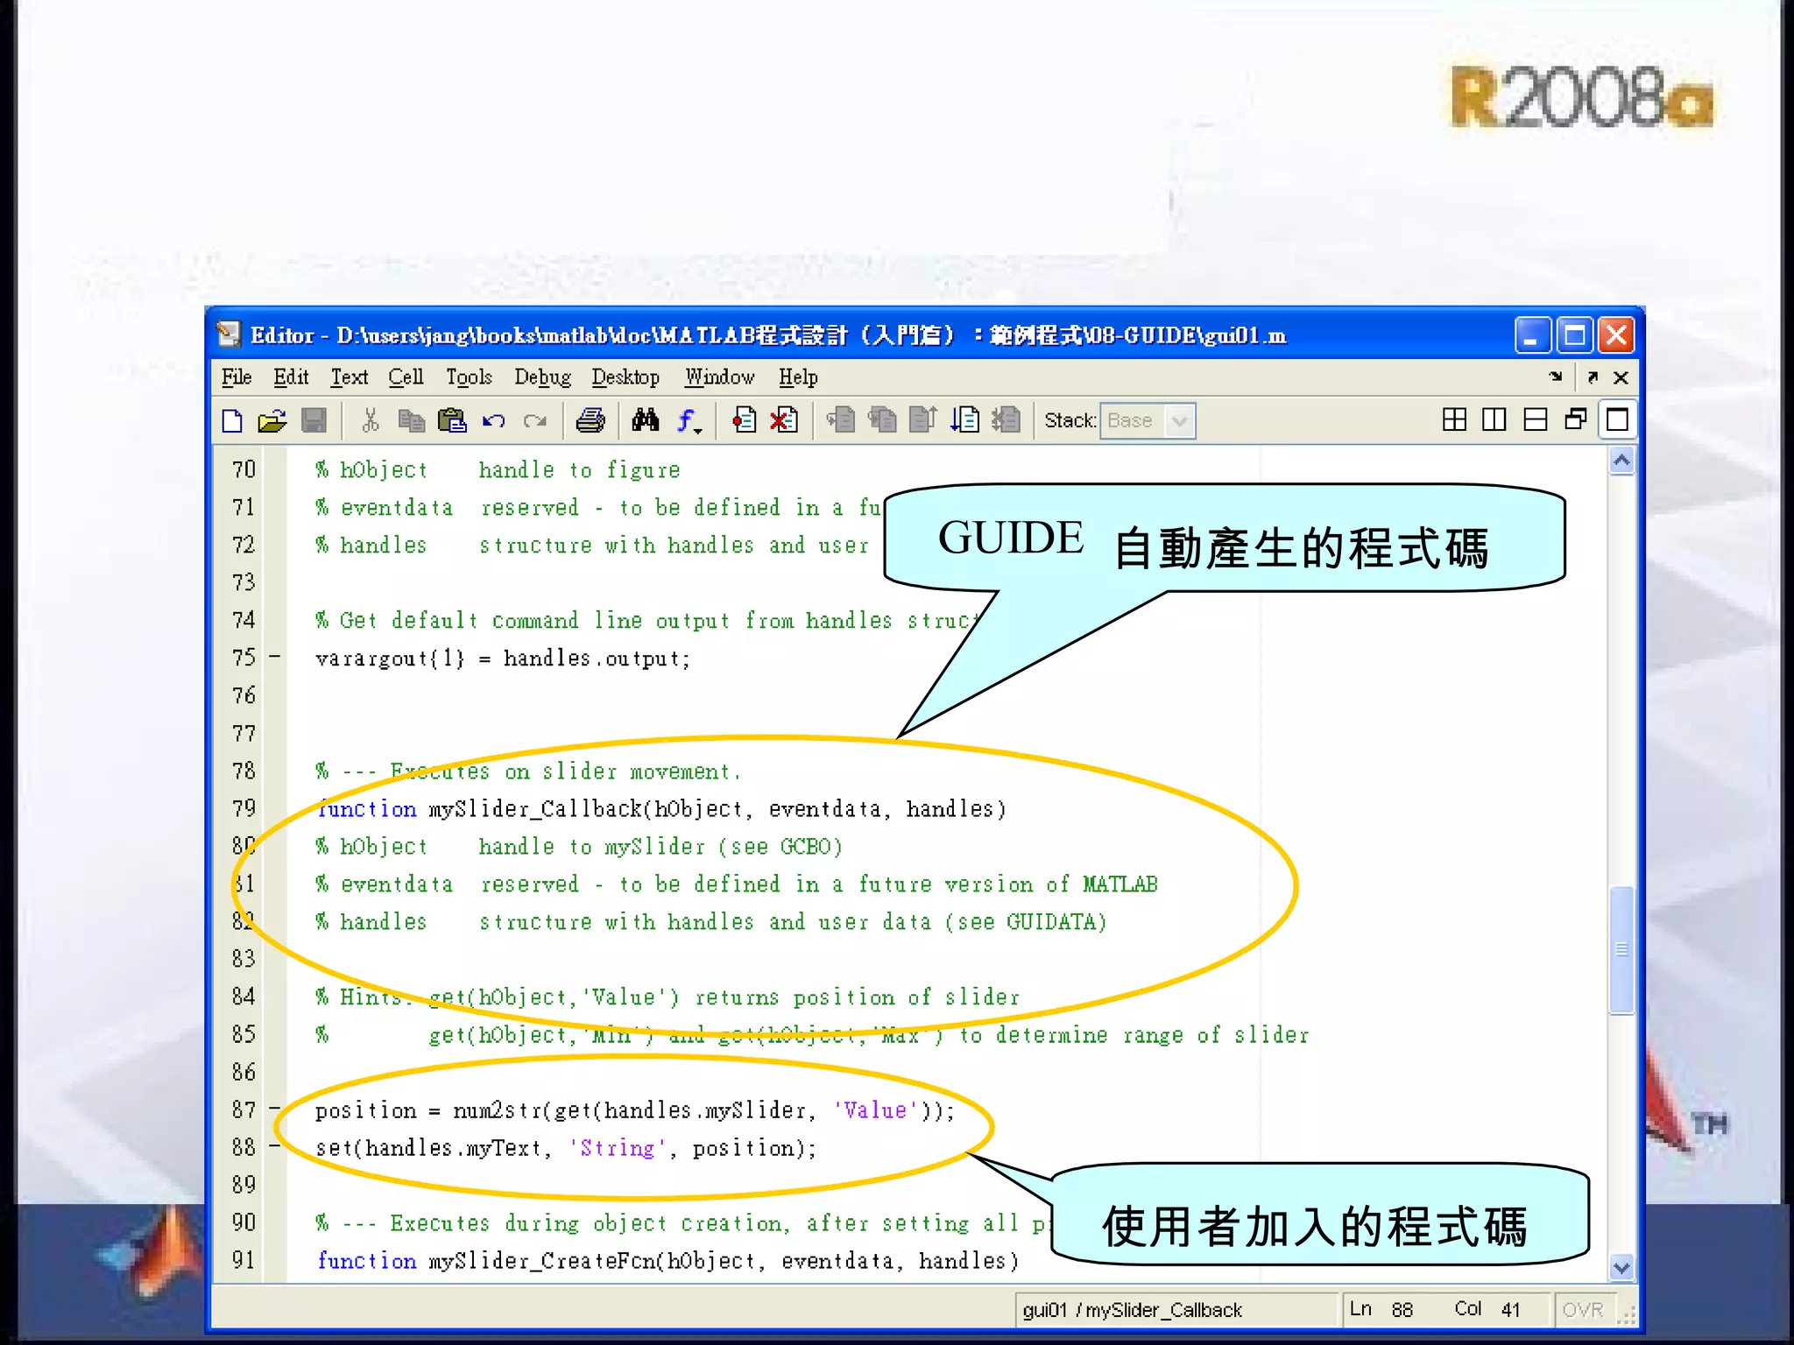The height and width of the screenshot is (1345, 1794).
Task: Click the scroll down arrow
Action: click(1621, 1267)
